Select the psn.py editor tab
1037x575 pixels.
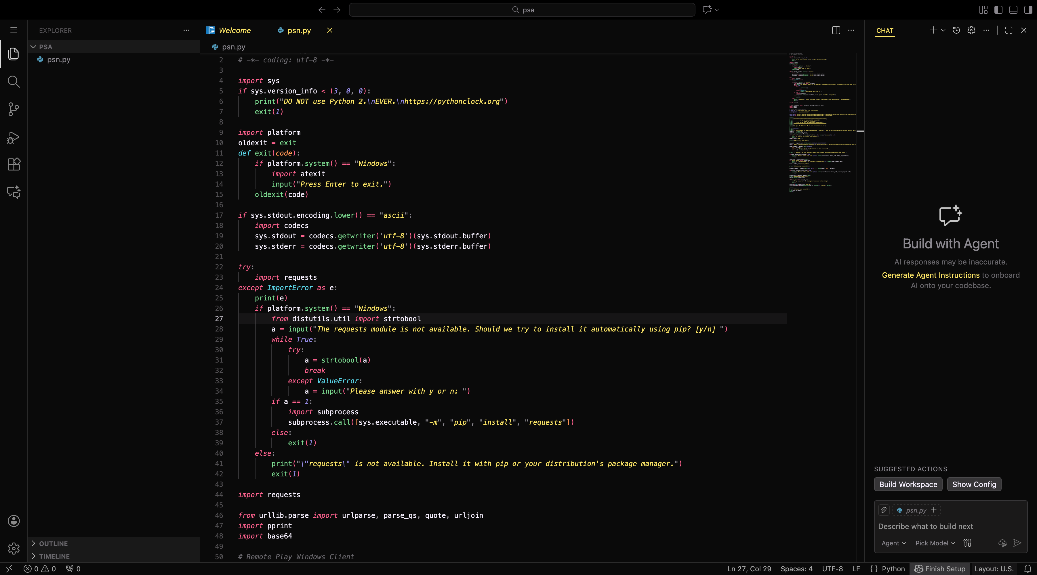(x=299, y=30)
